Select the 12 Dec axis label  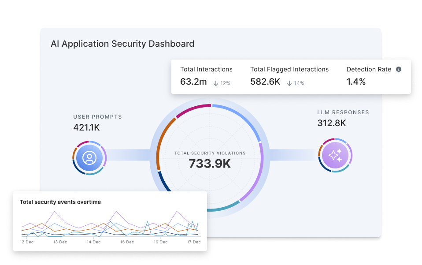[28, 242]
